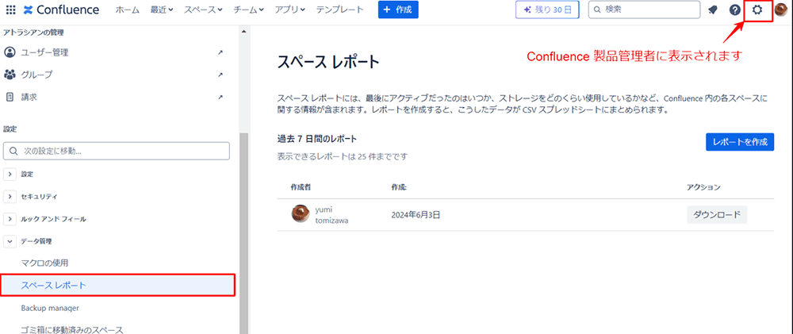
Task: Open the グループ external link arrow
Action: point(220,75)
